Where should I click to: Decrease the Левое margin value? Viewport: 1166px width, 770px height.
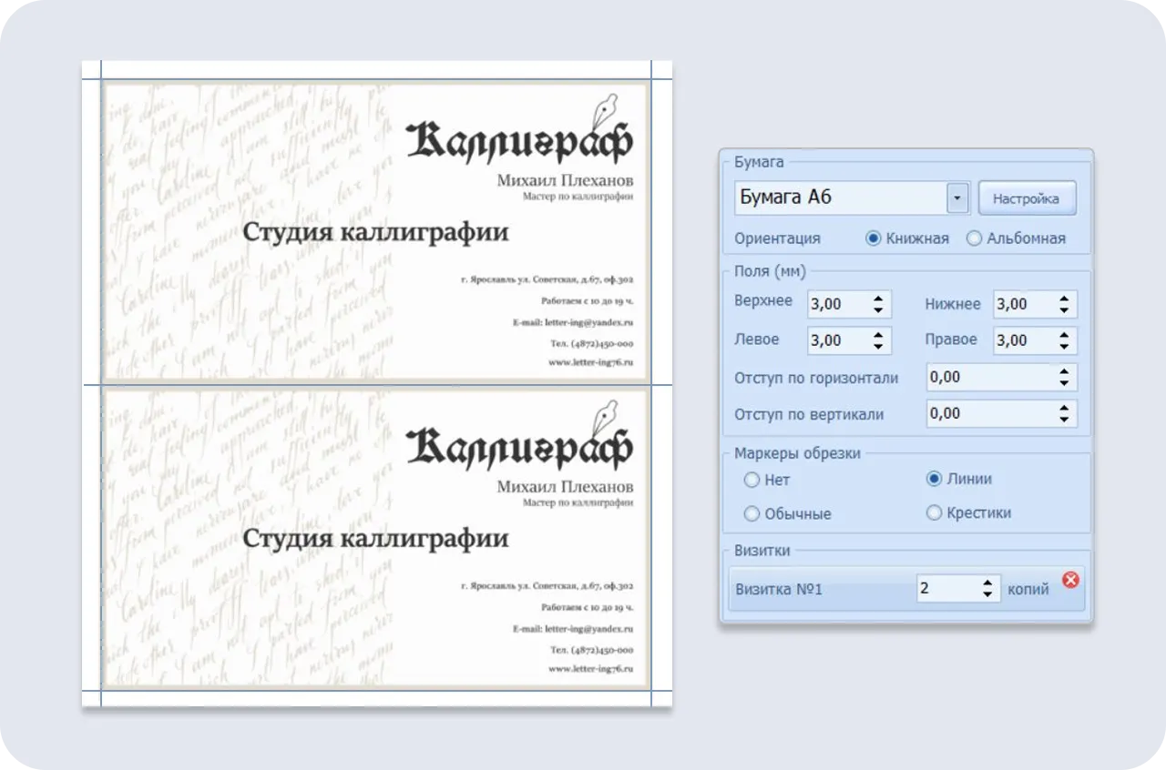877,347
